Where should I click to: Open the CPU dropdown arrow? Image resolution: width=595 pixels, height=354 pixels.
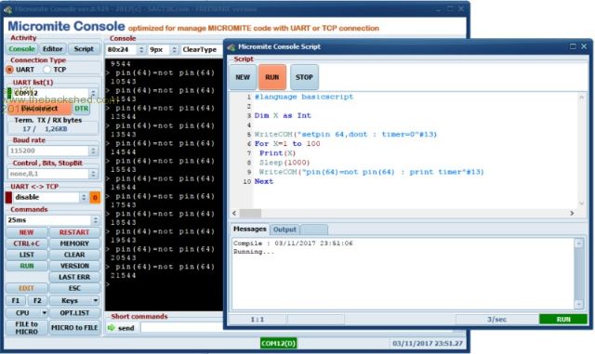coord(44,312)
